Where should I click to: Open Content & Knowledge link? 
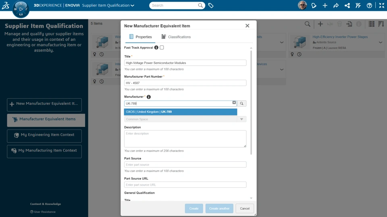46,204
